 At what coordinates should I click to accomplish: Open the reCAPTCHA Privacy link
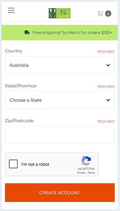pyautogui.click(x=81, y=173)
